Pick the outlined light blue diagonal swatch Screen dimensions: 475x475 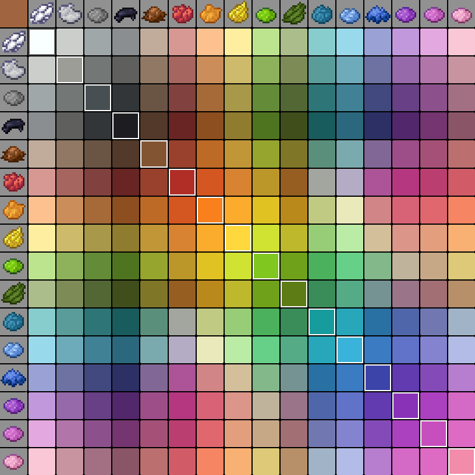coord(350,350)
